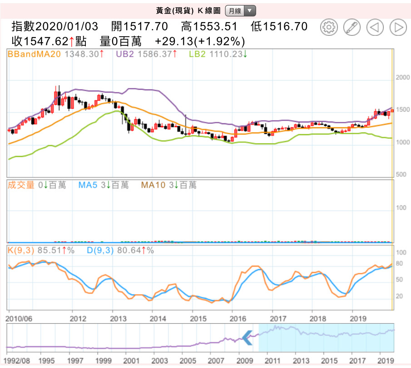
Task: Select the pencil drawing tool
Action: (x=351, y=27)
